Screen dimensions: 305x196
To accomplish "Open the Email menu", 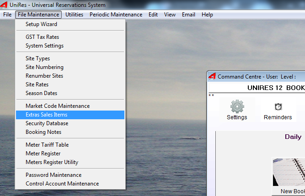I will click(188, 15).
